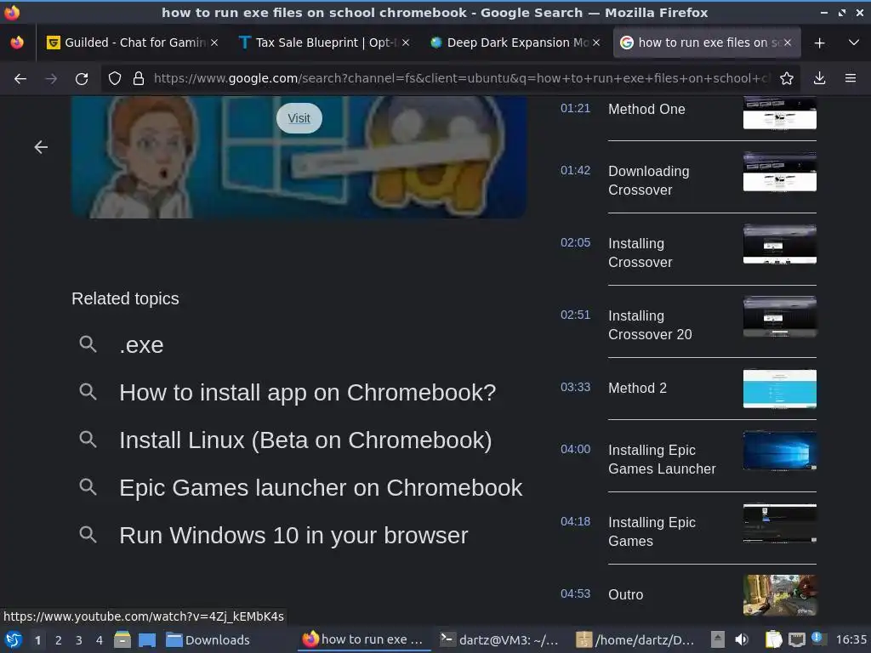Close the Google Search tab
The image size is (871, 653).
pyautogui.click(x=788, y=43)
